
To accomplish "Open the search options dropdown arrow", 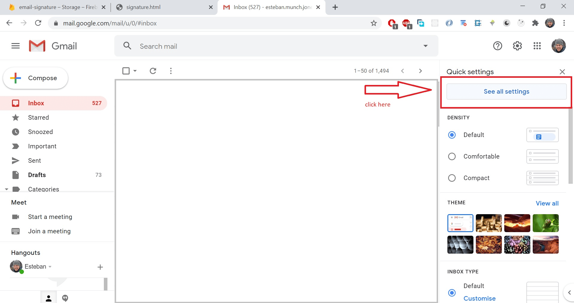I will (x=425, y=46).
